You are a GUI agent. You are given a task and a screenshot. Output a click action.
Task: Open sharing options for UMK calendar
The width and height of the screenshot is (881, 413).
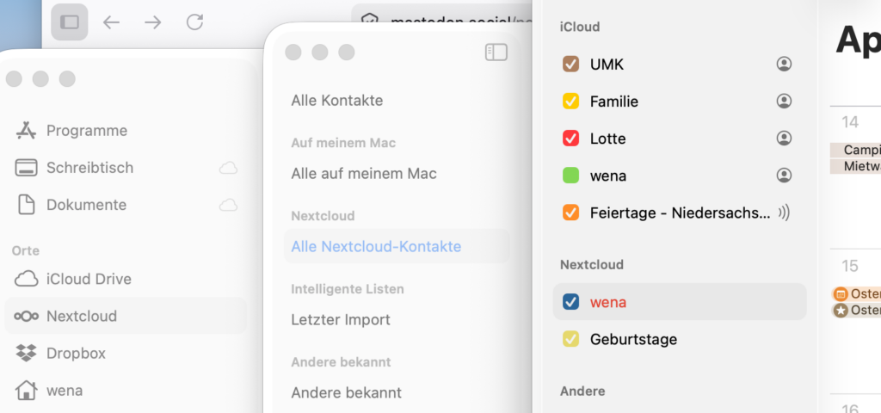783,65
